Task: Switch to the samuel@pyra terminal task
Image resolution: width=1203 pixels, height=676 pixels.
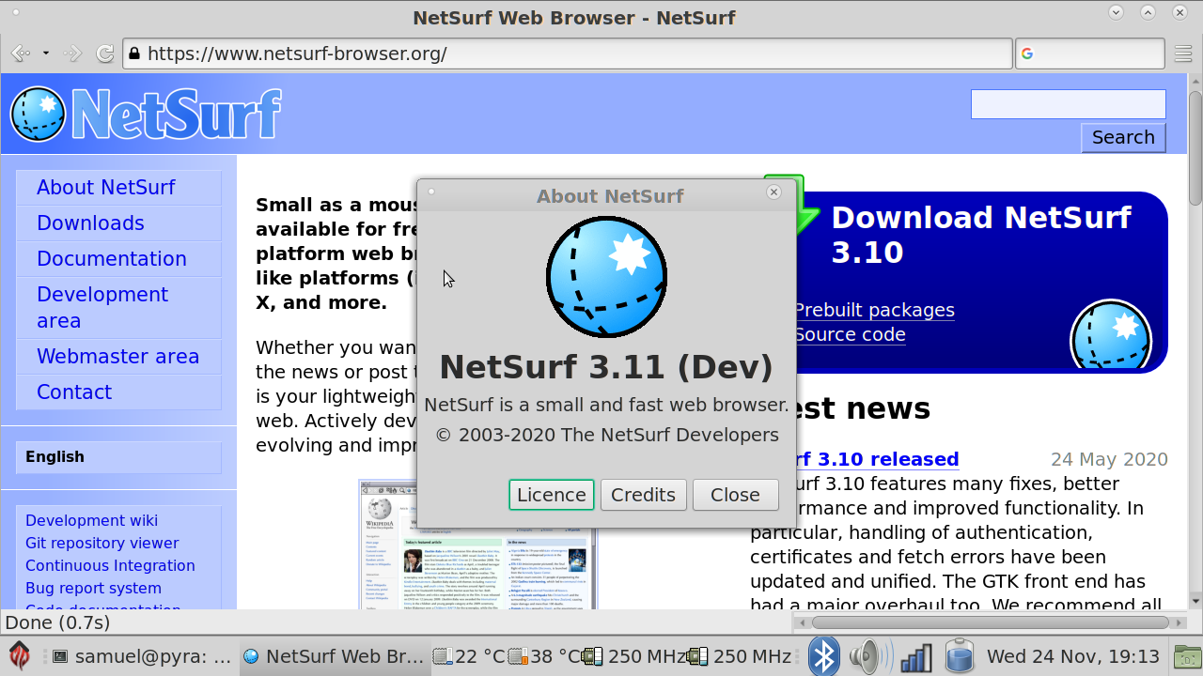Action: pyautogui.click(x=141, y=656)
